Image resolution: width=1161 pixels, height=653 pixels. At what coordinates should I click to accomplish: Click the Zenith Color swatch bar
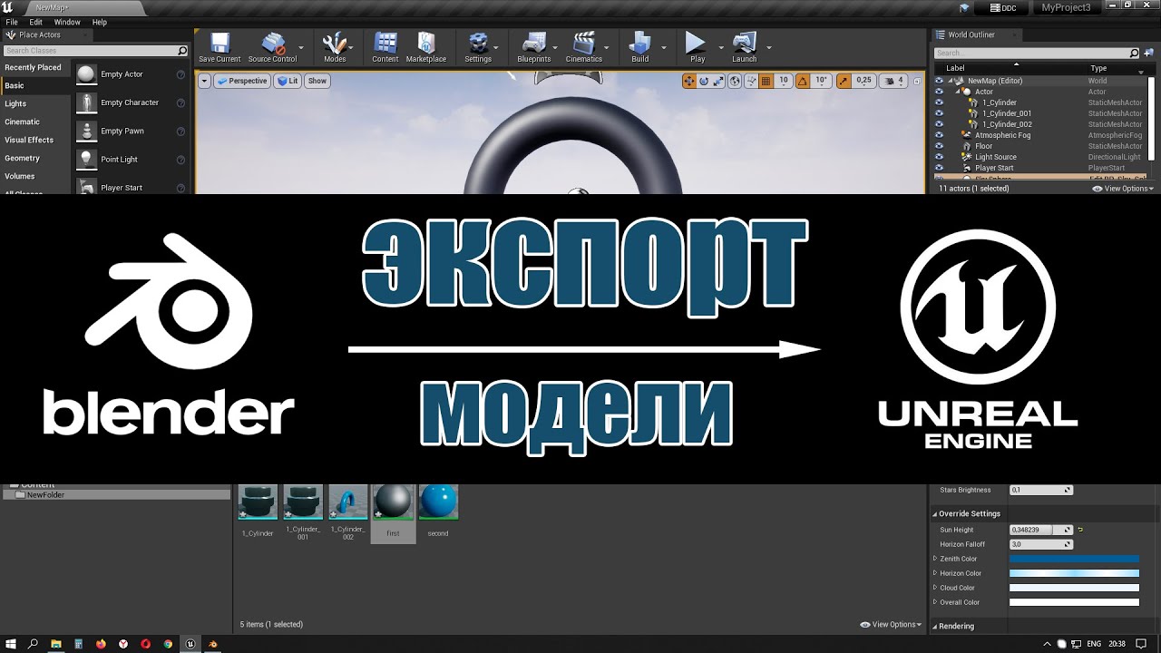point(1074,559)
